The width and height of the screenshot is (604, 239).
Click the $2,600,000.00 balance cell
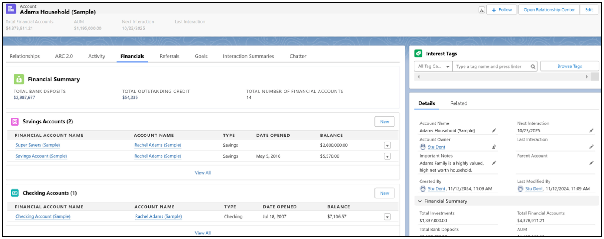pyautogui.click(x=334, y=145)
